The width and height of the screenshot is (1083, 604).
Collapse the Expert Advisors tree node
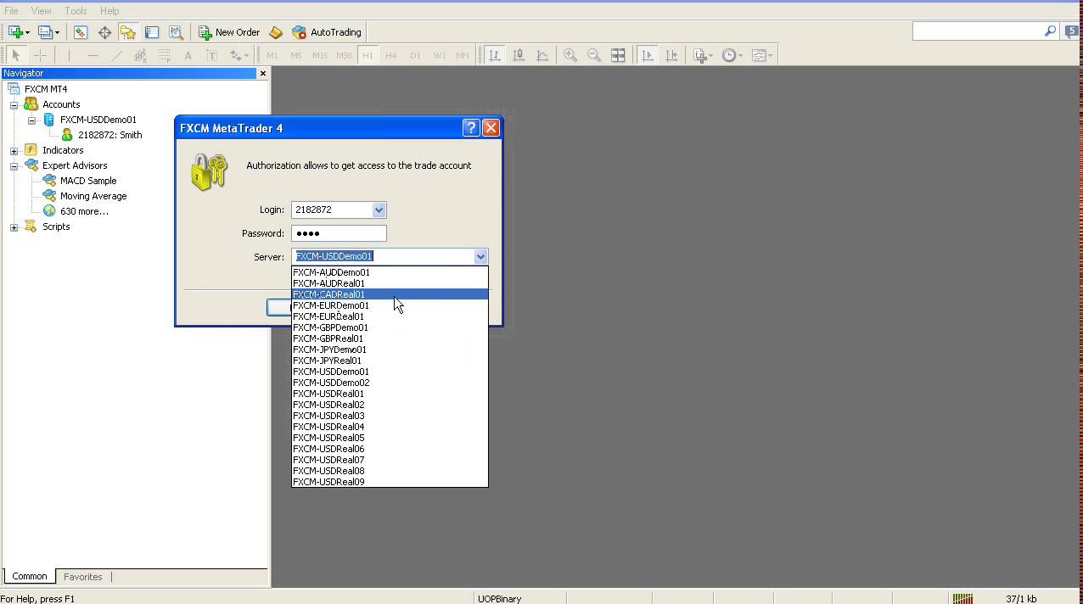pos(14,165)
